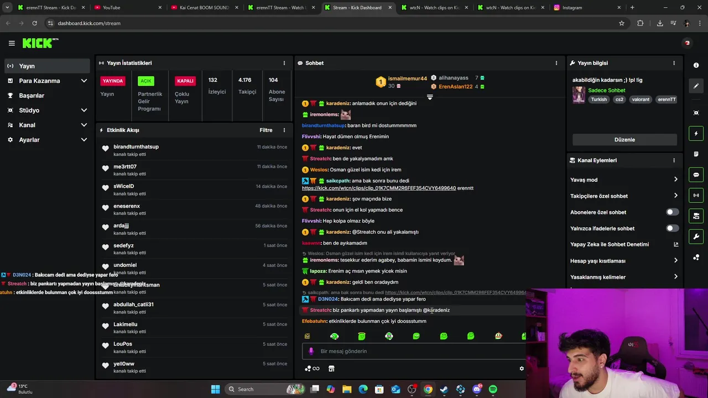The width and height of the screenshot is (708, 398).
Task: Expand the Ayarlar menu
Action: (48, 140)
